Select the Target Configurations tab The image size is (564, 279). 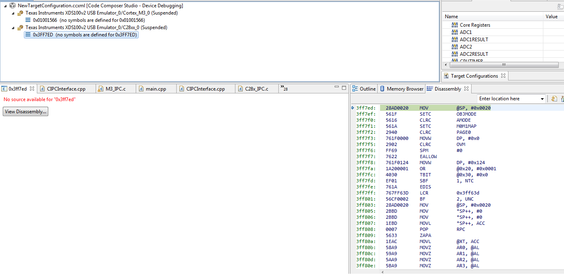pyautogui.click(x=474, y=76)
